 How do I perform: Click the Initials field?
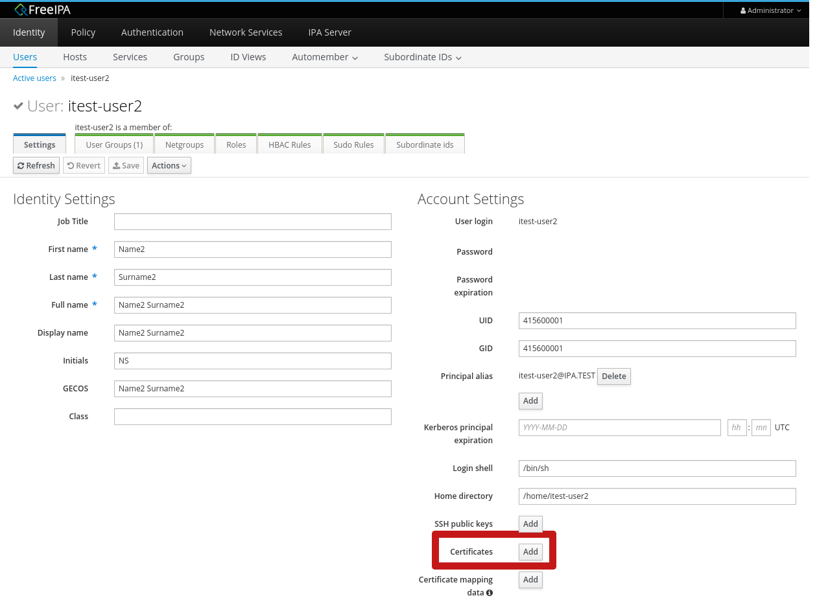point(253,361)
